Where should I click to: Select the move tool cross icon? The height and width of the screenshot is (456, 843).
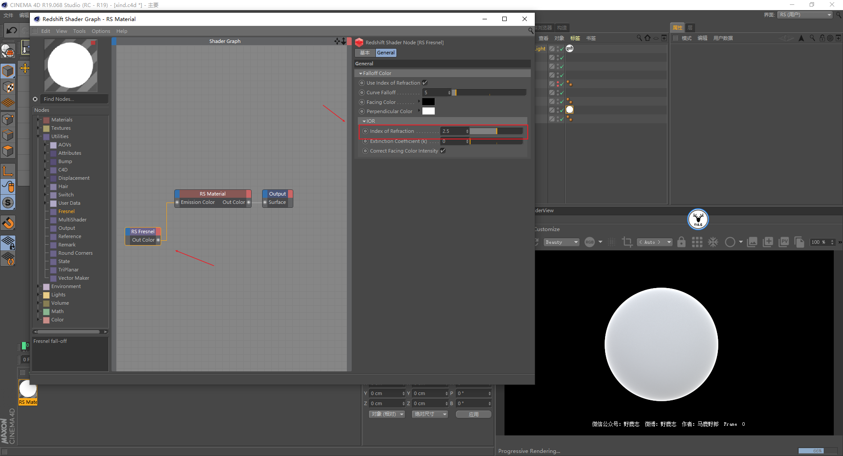[x=25, y=68]
